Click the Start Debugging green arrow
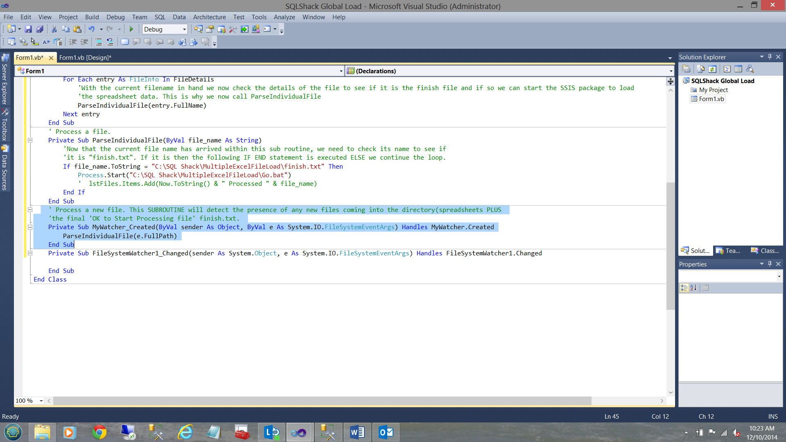This screenshot has height=442, width=786. click(x=131, y=29)
